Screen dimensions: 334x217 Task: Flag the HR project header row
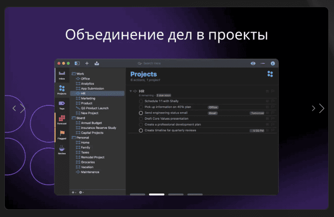pyautogui.click(x=273, y=91)
